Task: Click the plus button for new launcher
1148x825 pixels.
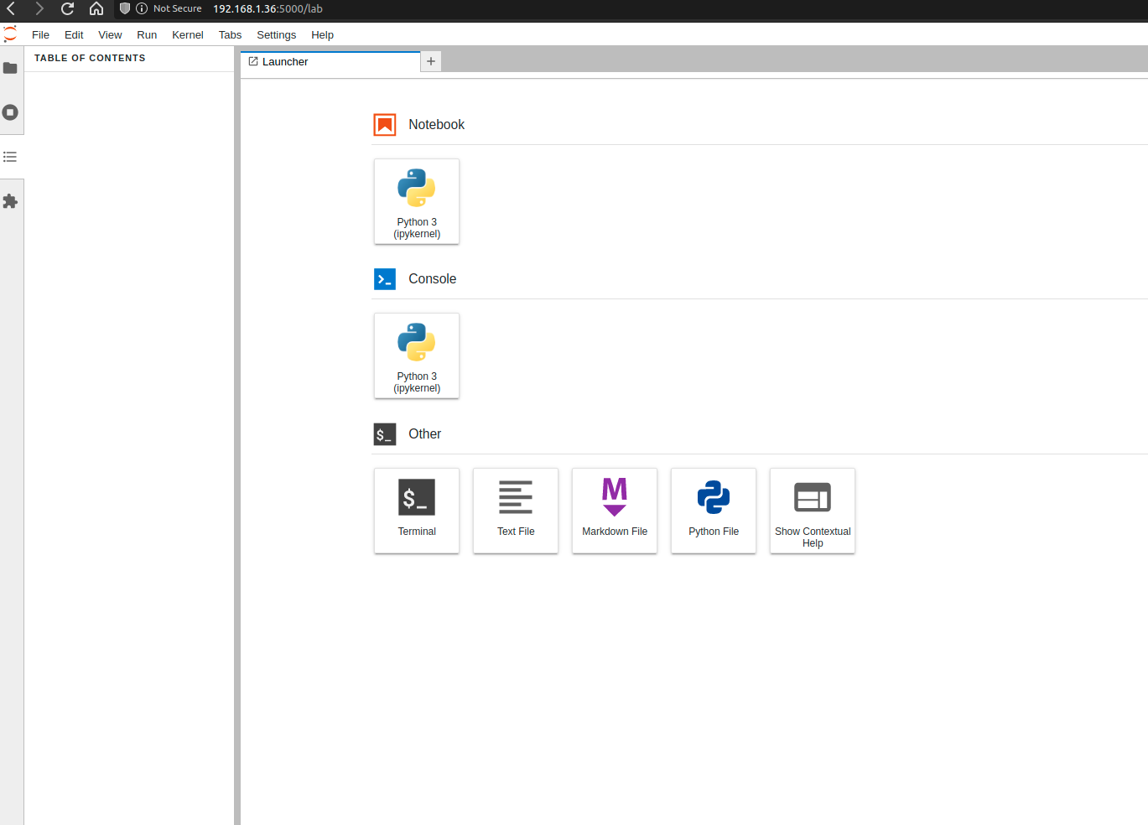Action: (x=431, y=61)
